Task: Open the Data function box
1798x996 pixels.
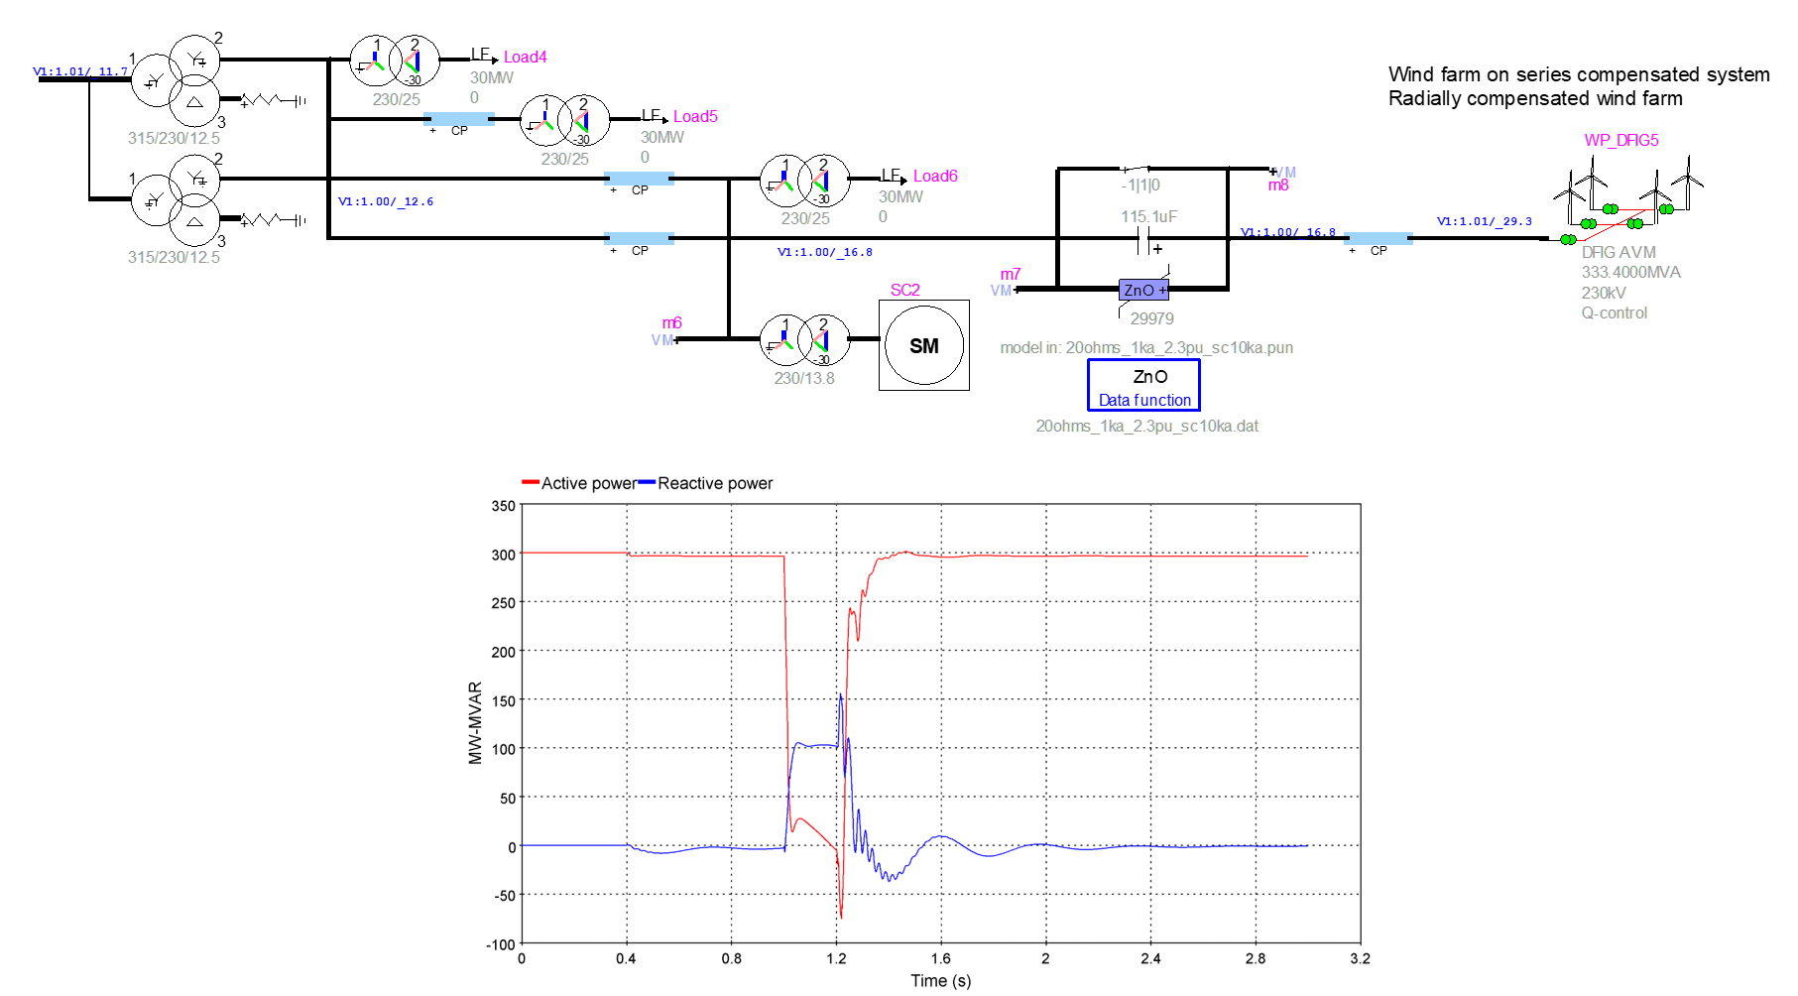Action: [x=1143, y=385]
